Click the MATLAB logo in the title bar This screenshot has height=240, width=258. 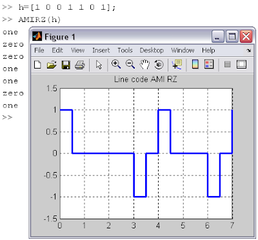(x=37, y=36)
